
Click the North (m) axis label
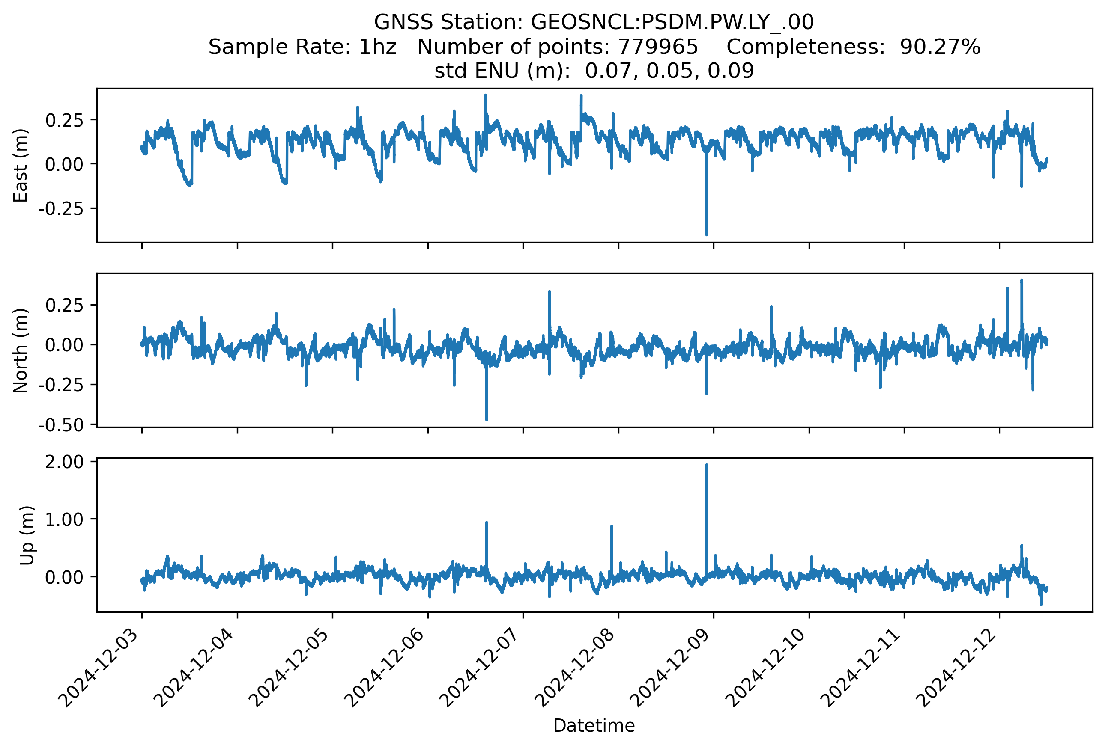coord(21,350)
